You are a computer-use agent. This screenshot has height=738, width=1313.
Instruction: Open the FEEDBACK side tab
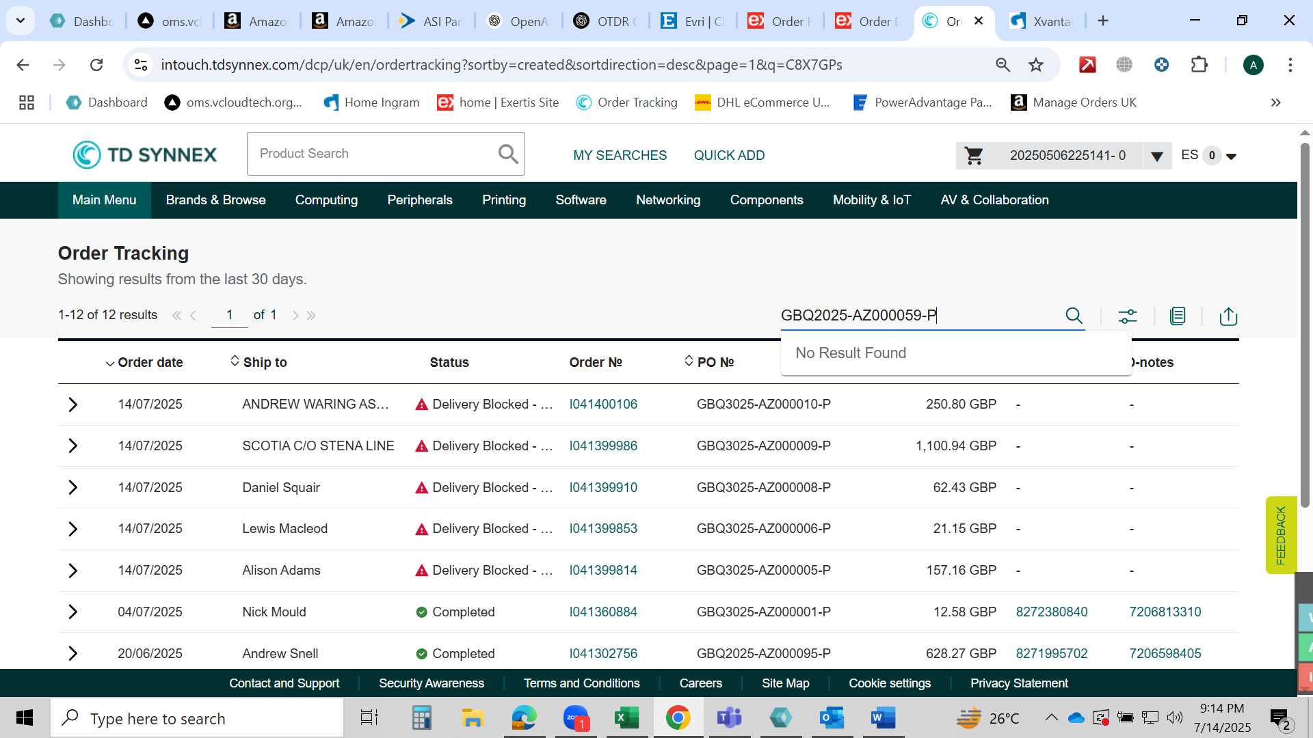click(1281, 535)
